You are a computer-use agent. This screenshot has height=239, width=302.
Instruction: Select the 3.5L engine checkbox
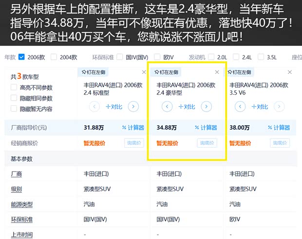[x=261, y=57]
